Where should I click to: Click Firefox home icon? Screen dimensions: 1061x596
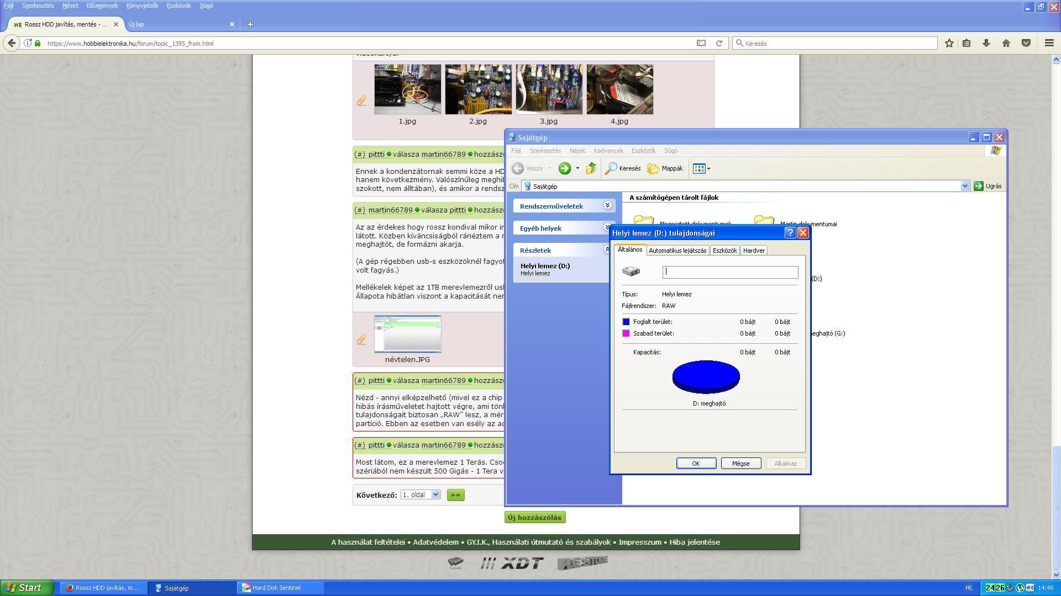pos(1006,43)
